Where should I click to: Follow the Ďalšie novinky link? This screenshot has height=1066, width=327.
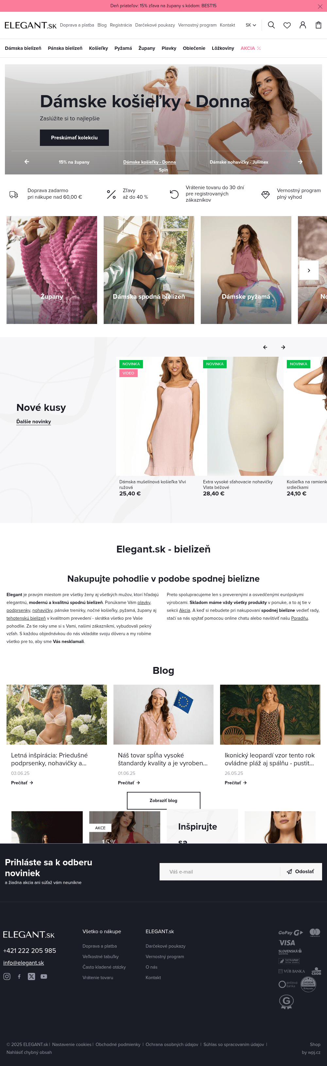33,422
